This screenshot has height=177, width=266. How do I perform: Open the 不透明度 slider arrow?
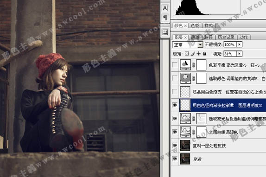240,44
